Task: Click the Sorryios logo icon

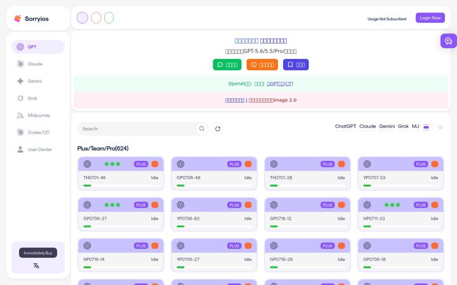Action: [18, 18]
